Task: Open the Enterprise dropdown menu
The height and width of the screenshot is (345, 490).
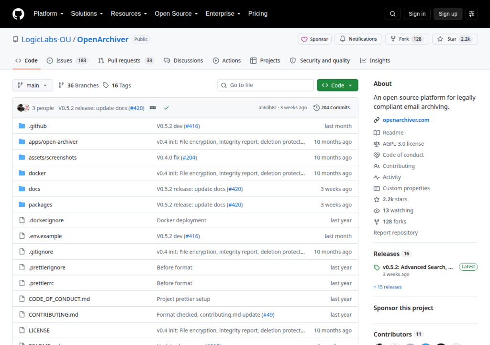Action: coord(223,14)
